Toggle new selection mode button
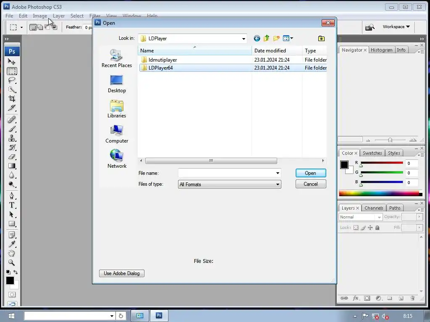This screenshot has height=322, width=430. [x=33, y=27]
